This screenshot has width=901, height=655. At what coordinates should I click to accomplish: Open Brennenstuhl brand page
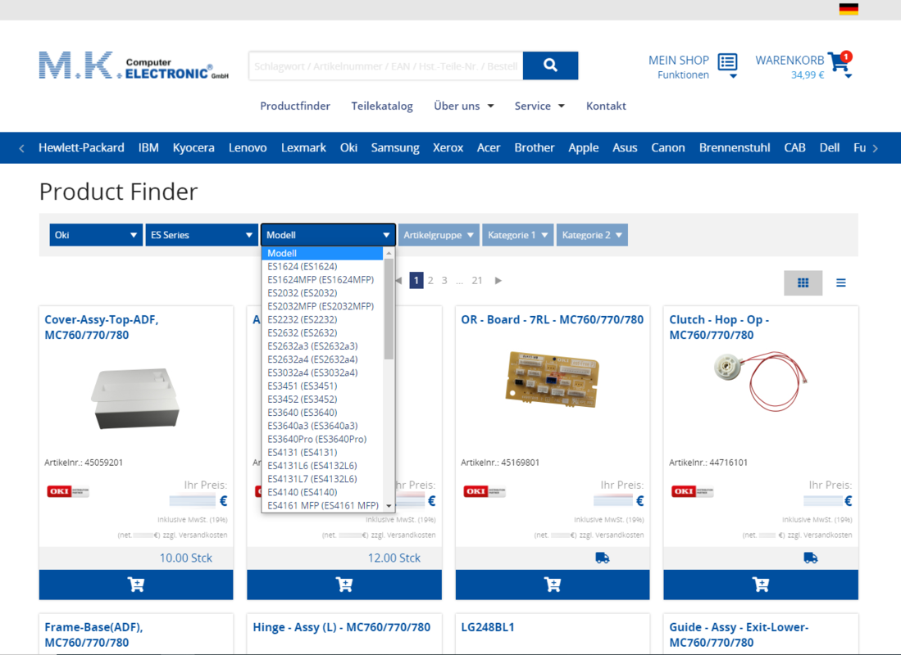pos(735,147)
